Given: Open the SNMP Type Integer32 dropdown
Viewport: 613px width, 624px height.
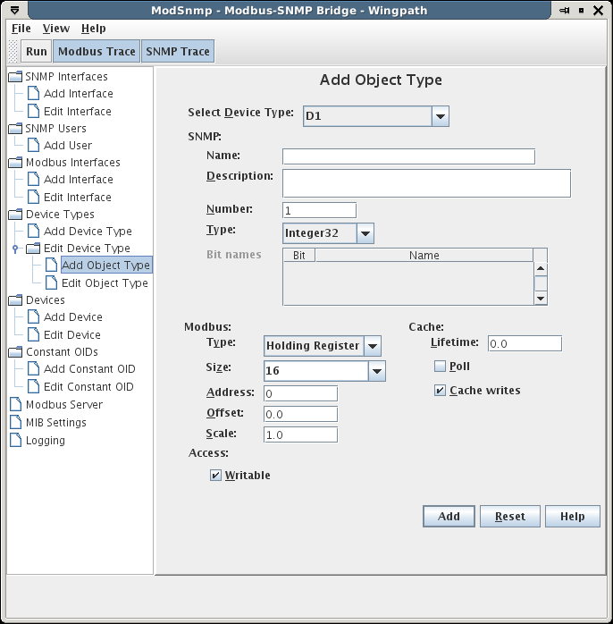Looking at the screenshot, I should (365, 233).
